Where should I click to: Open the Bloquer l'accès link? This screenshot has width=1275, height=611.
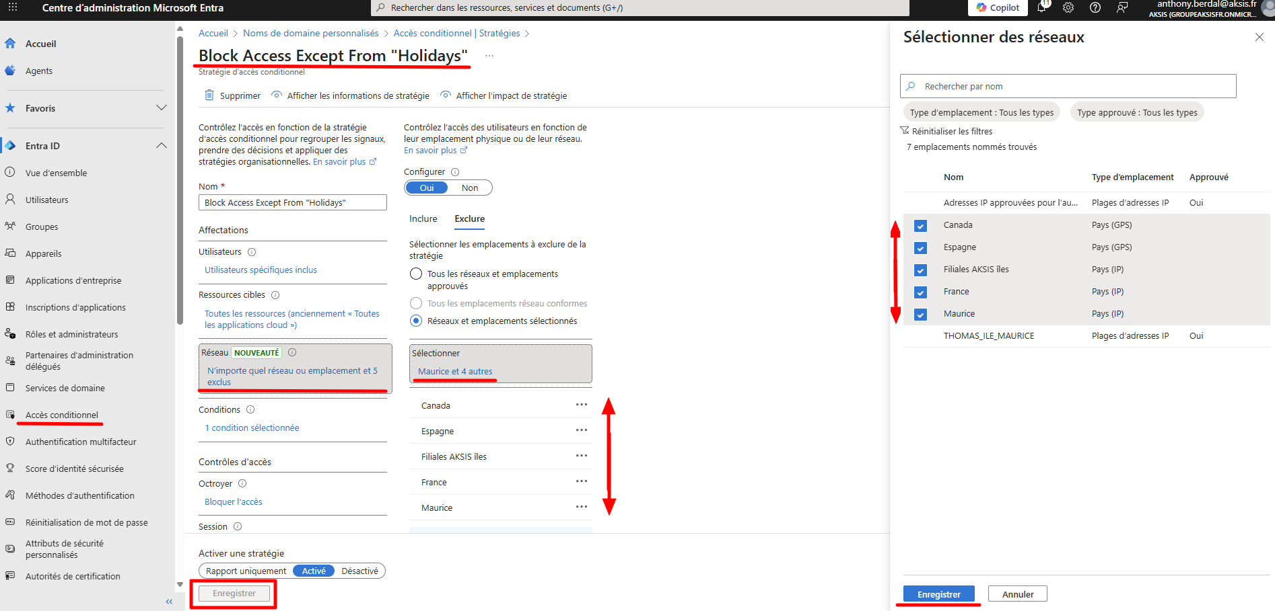tap(233, 501)
